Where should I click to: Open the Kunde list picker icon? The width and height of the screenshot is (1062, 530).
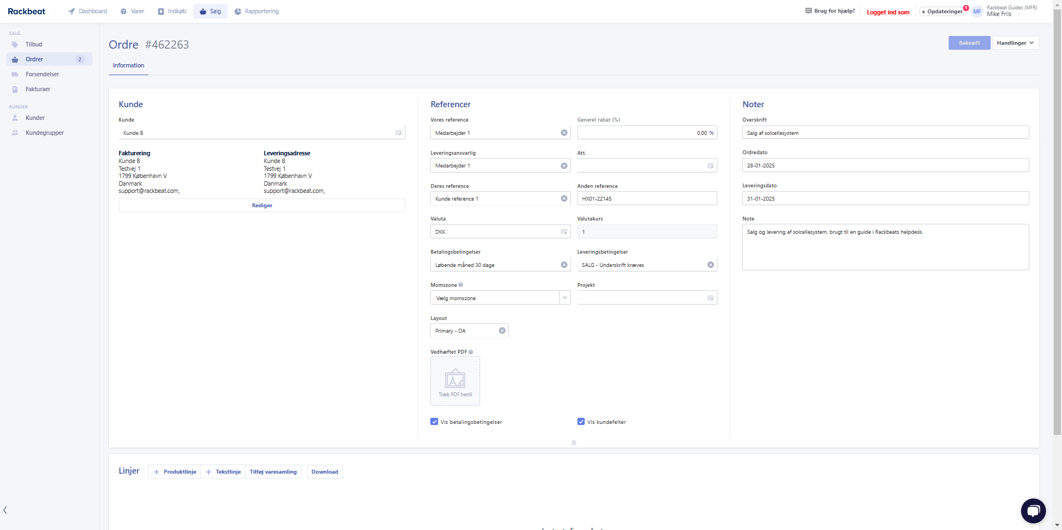point(398,133)
